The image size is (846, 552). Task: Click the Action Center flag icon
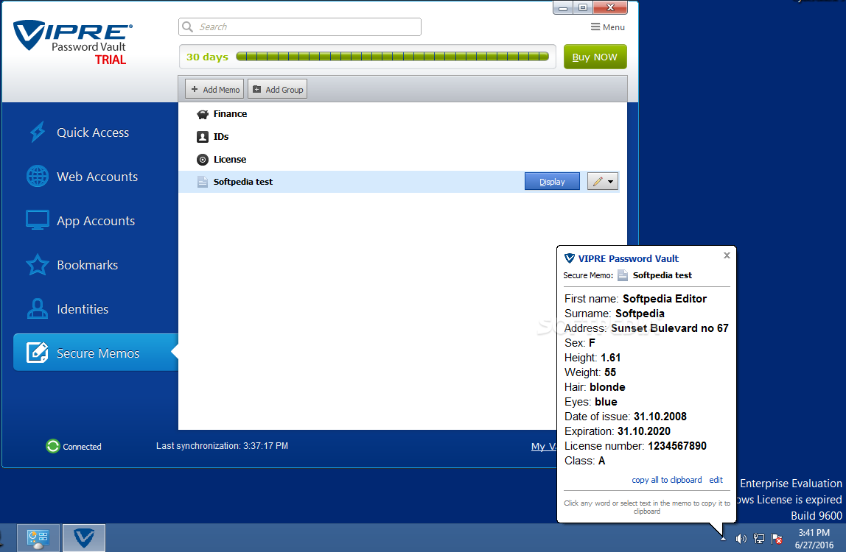(777, 539)
